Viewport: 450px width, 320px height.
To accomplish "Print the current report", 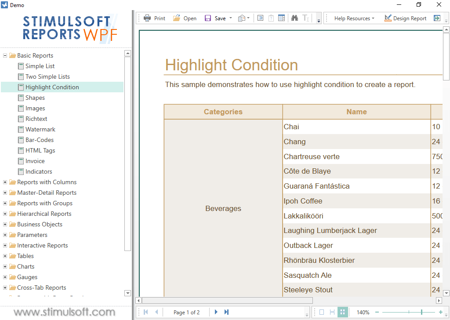I will [x=155, y=18].
